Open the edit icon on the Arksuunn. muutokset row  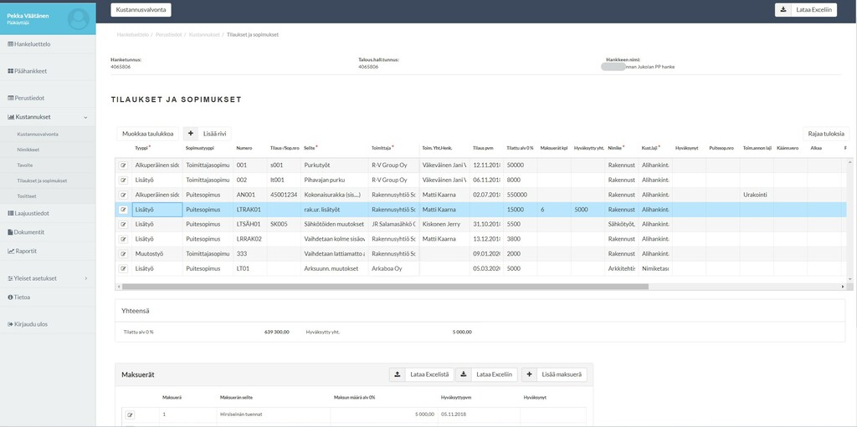[123, 268]
